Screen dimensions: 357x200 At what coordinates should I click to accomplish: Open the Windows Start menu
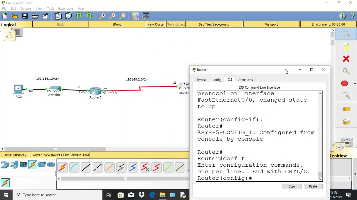[x=6, y=195]
